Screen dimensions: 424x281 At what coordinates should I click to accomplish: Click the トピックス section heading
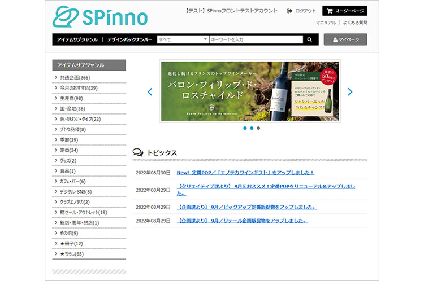pyautogui.click(x=162, y=153)
